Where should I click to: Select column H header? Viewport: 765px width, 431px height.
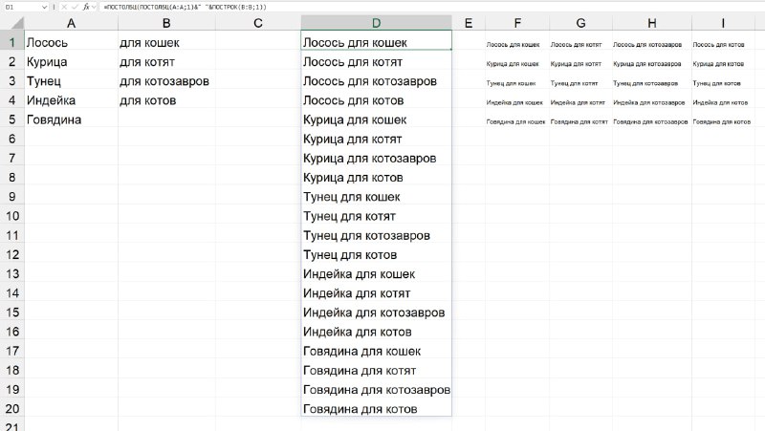click(652, 23)
